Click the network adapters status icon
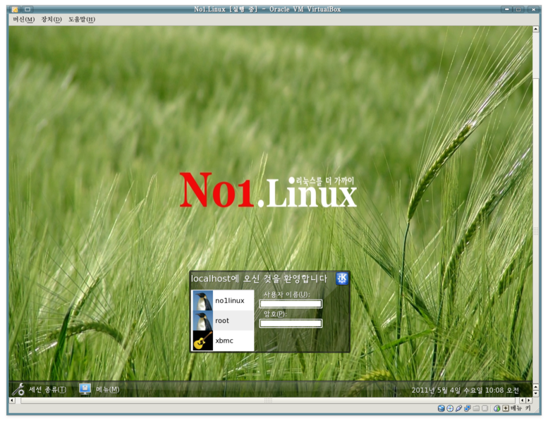 pos(468,408)
